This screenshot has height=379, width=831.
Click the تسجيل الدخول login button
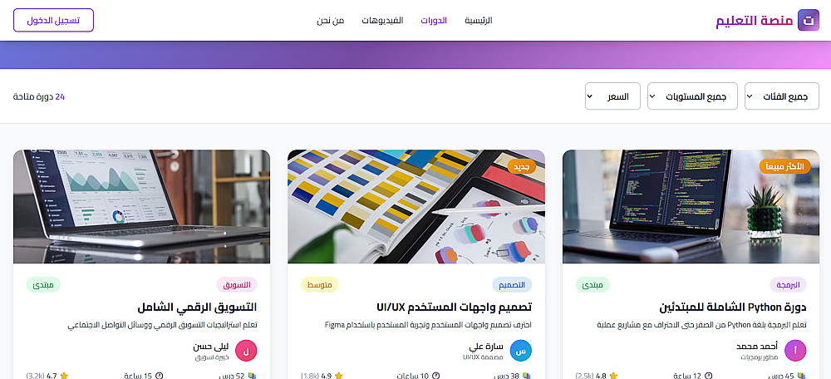(x=53, y=20)
